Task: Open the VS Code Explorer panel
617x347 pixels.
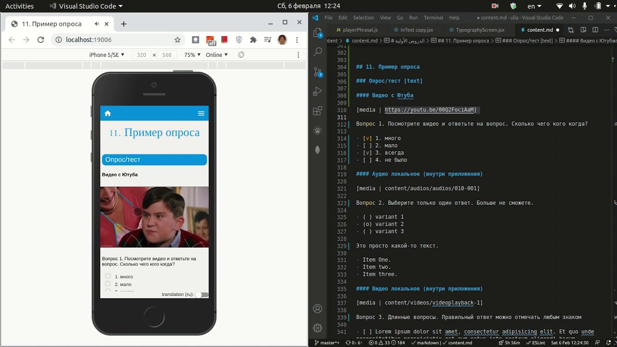Action: click(317, 33)
